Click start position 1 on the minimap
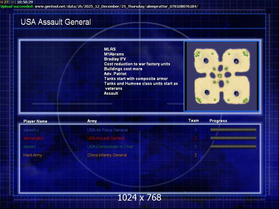 pyautogui.click(x=207, y=92)
